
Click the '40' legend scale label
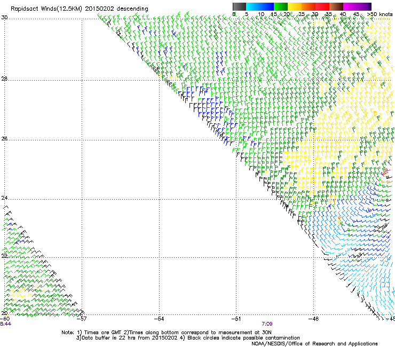pyautogui.click(x=343, y=14)
